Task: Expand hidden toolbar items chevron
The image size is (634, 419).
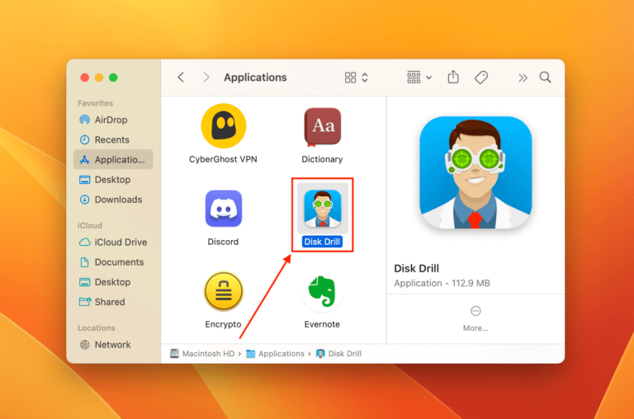Action: click(x=523, y=78)
